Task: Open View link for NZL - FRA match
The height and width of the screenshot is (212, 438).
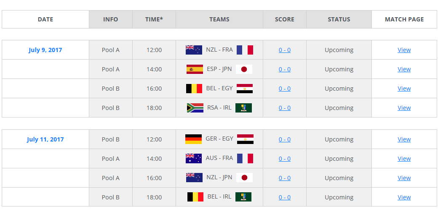Action: coord(404,50)
